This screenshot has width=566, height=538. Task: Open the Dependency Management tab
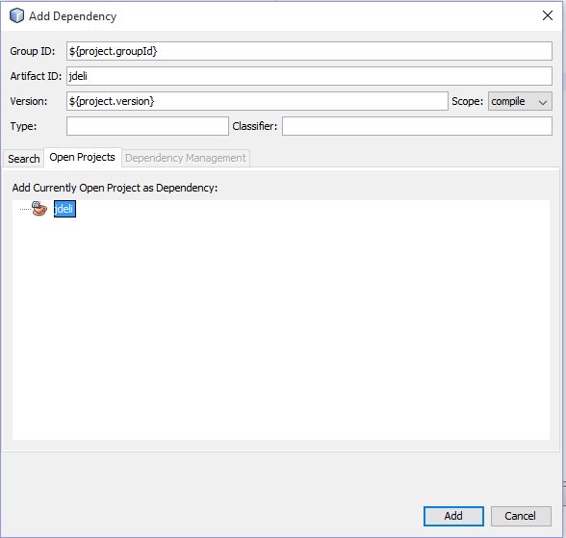click(186, 158)
